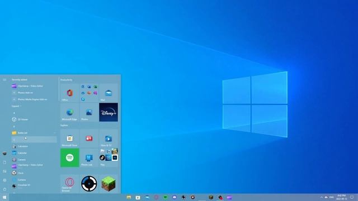The width and height of the screenshot is (358, 201).
Task: Open the Movies & TV tile
Action: tap(109, 138)
